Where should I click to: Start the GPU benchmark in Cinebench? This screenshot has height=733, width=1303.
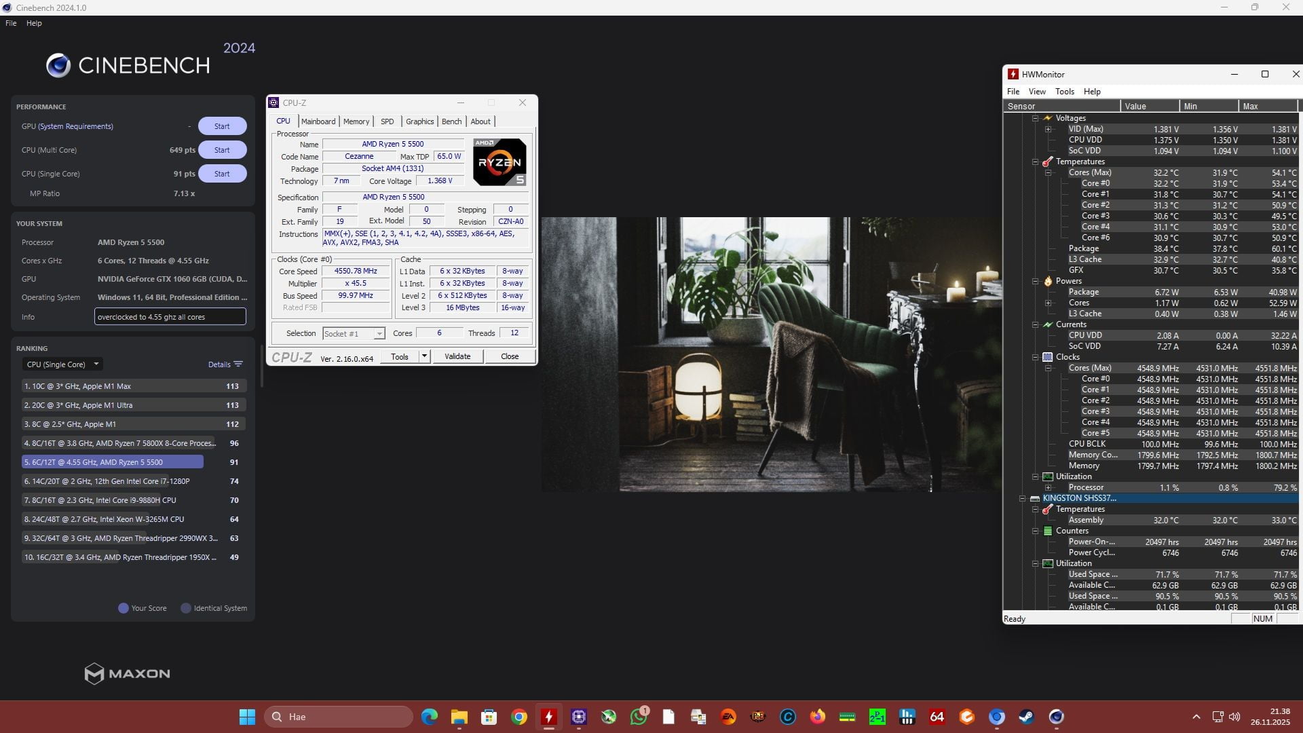222,126
